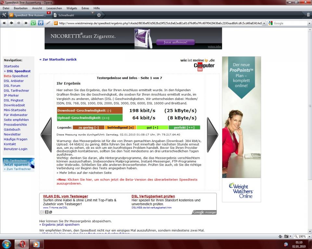
Task: Click the Opera taskbar icon
Action: pyautogui.click(x=22, y=244)
